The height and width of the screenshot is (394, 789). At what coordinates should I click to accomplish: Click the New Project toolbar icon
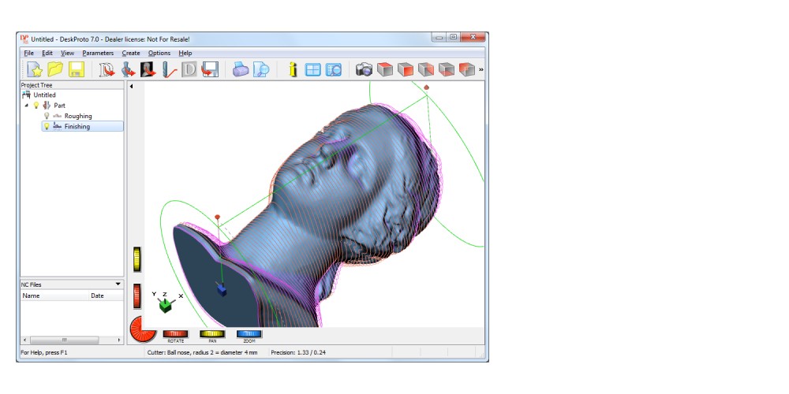click(34, 69)
